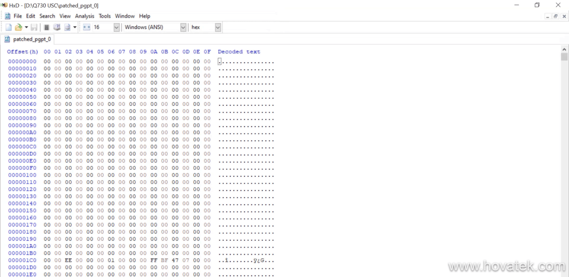Viewport: 569px width, 277px height.
Task: Open the File menu
Action: 18,16
